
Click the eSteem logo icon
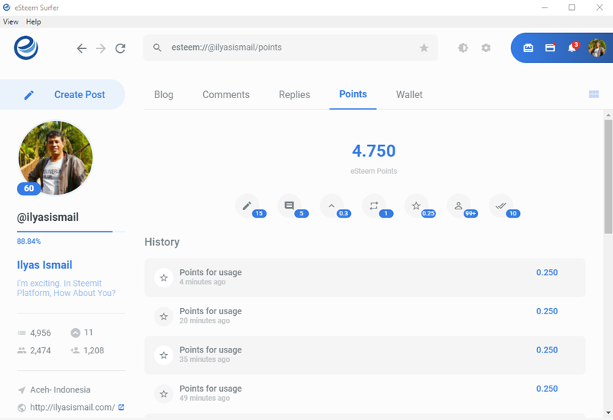26,48
